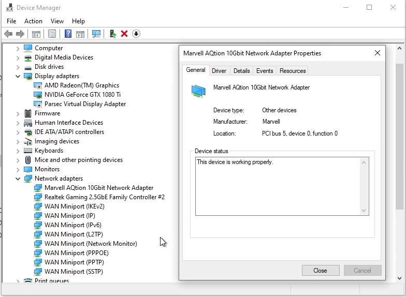
Task: Click the Keyboards icon
Action: tap(28, 151)
